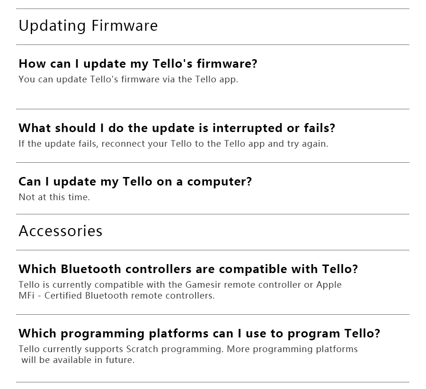Viewport: 426px width, 389px height.
Task: Click the answer starting "If the update fails, reconnect"
Action: pyautogui.click(x=173, y=143)
